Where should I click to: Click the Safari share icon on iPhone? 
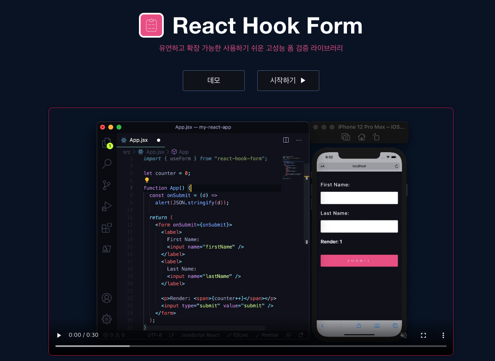click(359, 326)
